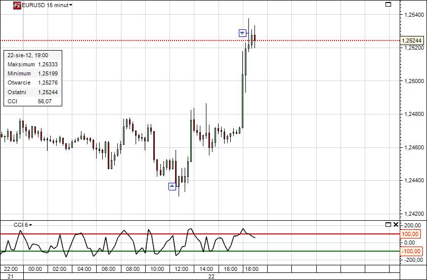Image resolution: width=427 pixels, height=280 pixels.
Task: Click the 1,25244 current price label
Action: point(412,41)
